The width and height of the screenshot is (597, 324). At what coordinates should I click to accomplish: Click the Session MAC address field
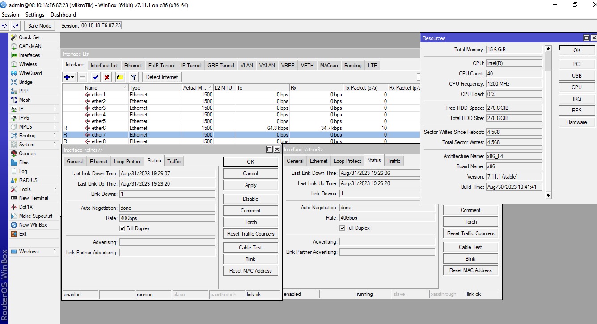pyautogui.click(x=101, y=25)
